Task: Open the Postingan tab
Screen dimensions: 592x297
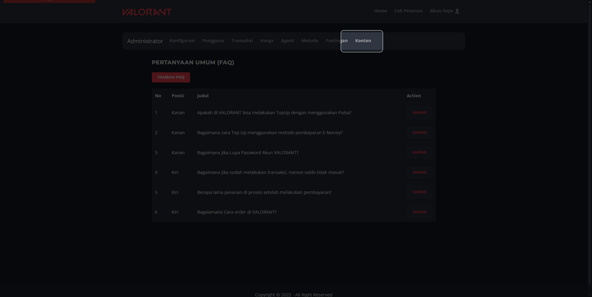Action: pos(336,41)
